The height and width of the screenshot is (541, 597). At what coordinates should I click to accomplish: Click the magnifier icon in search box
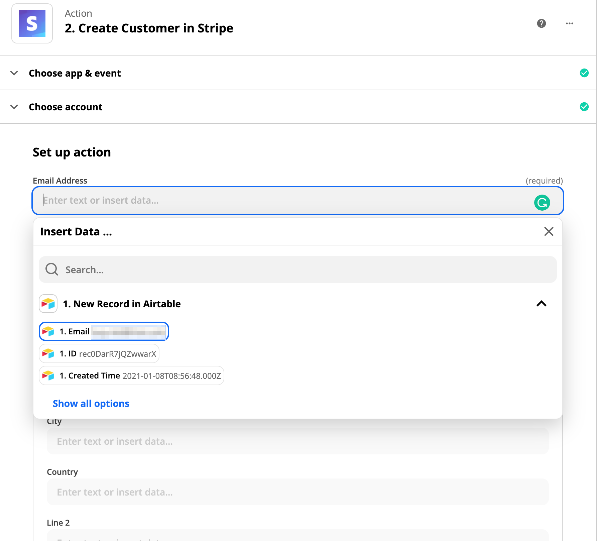tap(52, 269)
